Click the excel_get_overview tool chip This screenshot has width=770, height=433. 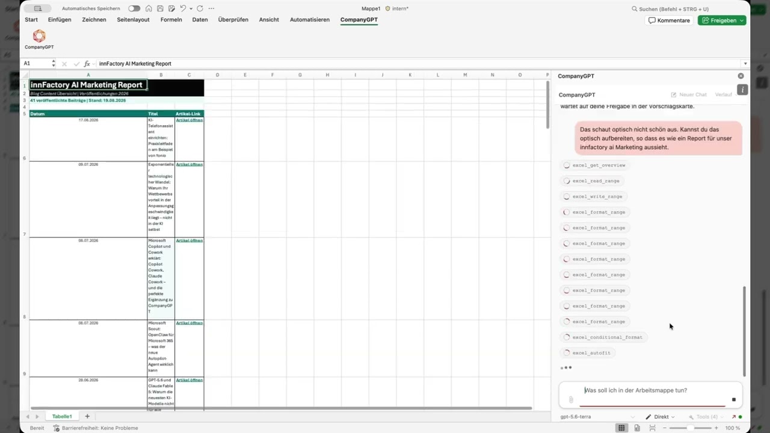pyautogui.click(x=595, y=165)
